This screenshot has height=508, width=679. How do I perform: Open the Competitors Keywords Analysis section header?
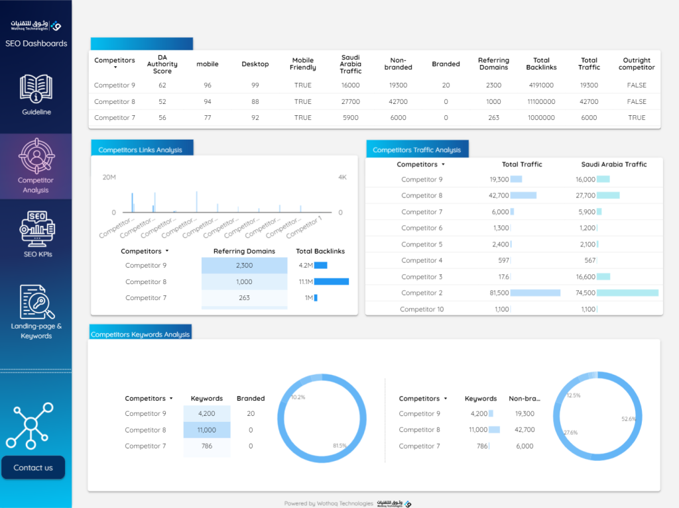point(140,334)
